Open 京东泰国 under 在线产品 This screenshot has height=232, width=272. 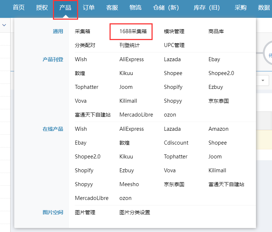174,184
